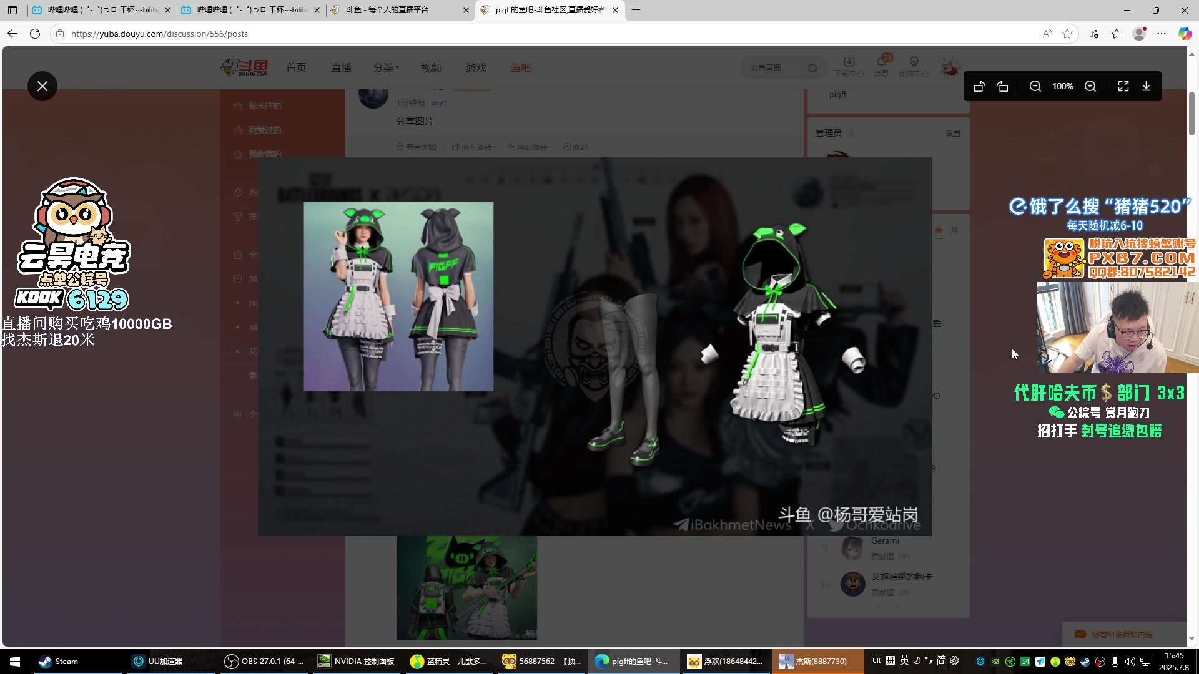
Task: Close the pigff的鱼吧 tab
Action: point(615,10)
